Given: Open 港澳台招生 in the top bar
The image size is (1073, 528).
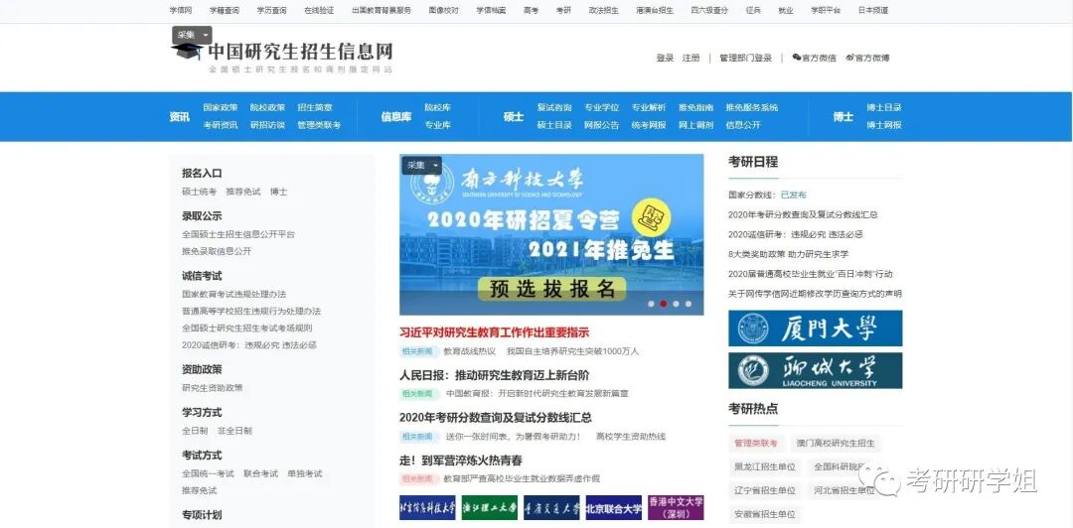Looking at the screenshot, I should point(655,10).
